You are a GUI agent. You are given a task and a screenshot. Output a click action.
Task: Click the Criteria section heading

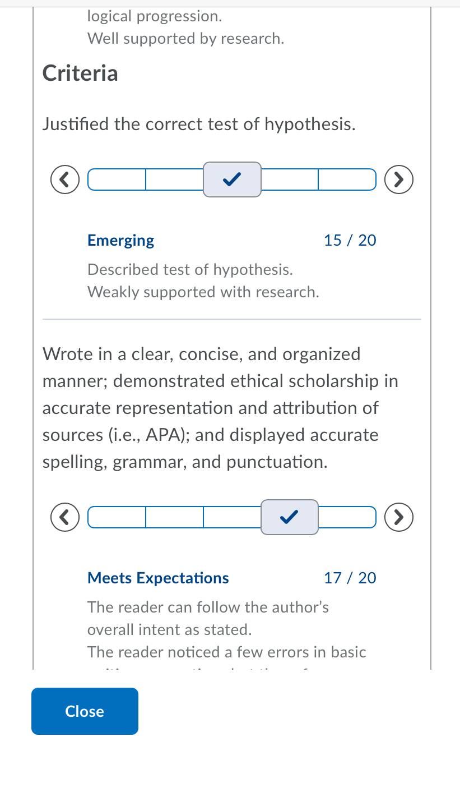click(x=80, y=73)
